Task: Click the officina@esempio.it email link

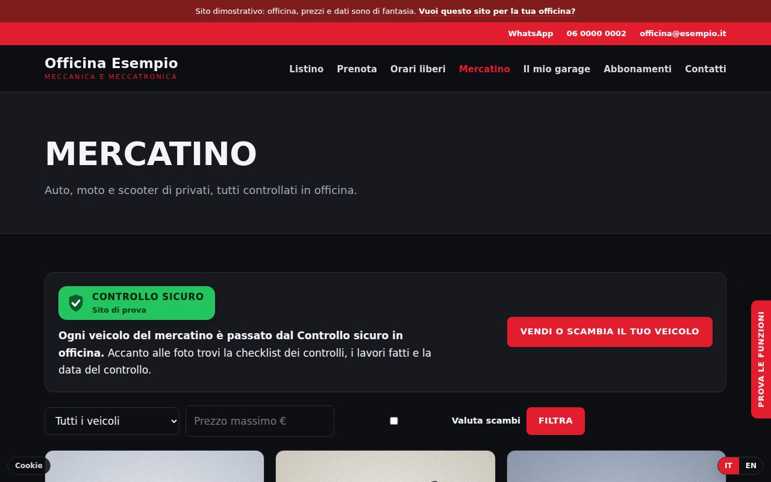Action: pyautogui.click(x=683, y=34)
